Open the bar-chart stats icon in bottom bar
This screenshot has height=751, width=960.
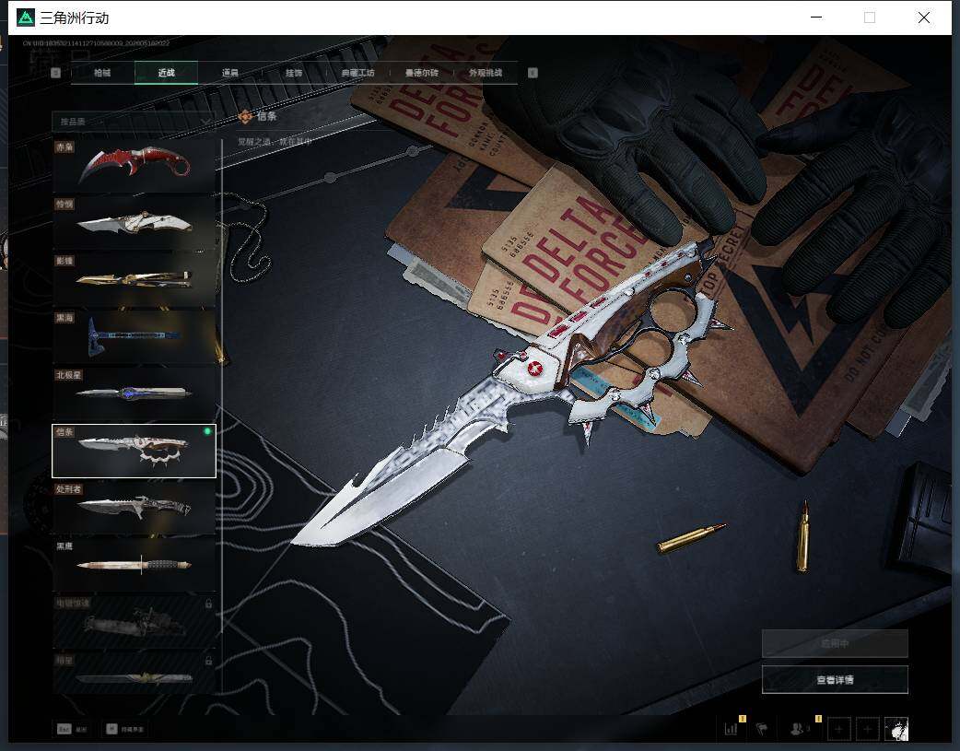pos(731,729)
